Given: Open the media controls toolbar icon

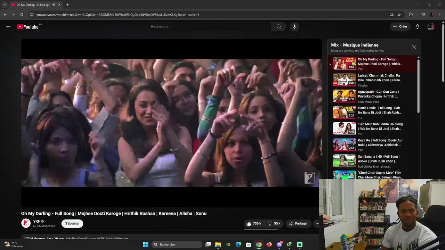Looking at the screenshot, I should pos(423,15).
